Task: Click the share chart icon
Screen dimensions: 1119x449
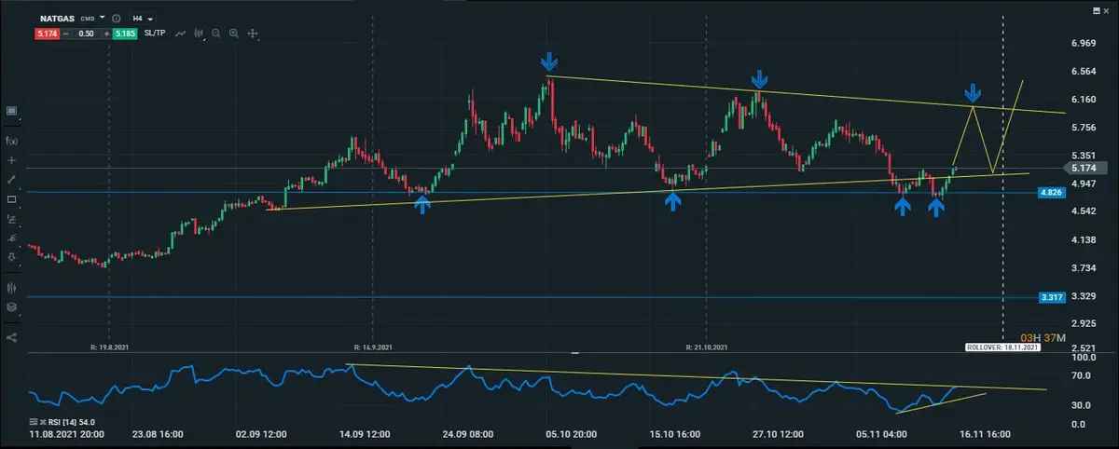Action: click(11, 336)
